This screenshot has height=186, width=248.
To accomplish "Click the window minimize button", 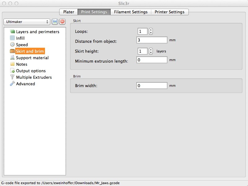I will [x=10, y=3].
